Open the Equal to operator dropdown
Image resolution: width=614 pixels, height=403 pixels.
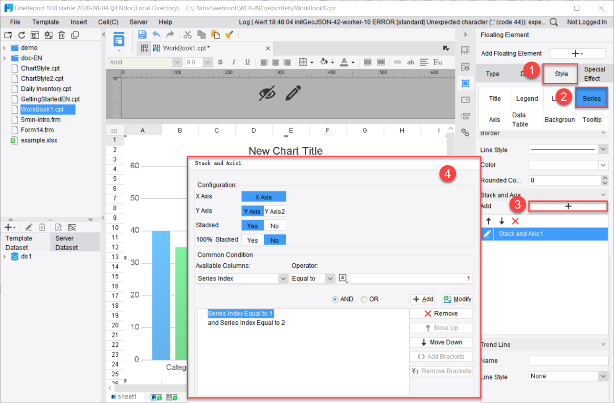[x=330, y=278]
